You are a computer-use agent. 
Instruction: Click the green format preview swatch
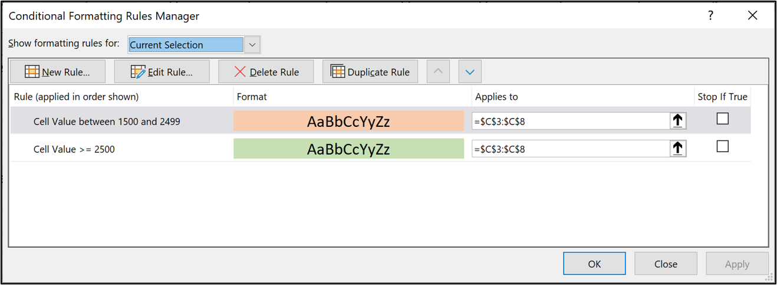pos(348,149)
